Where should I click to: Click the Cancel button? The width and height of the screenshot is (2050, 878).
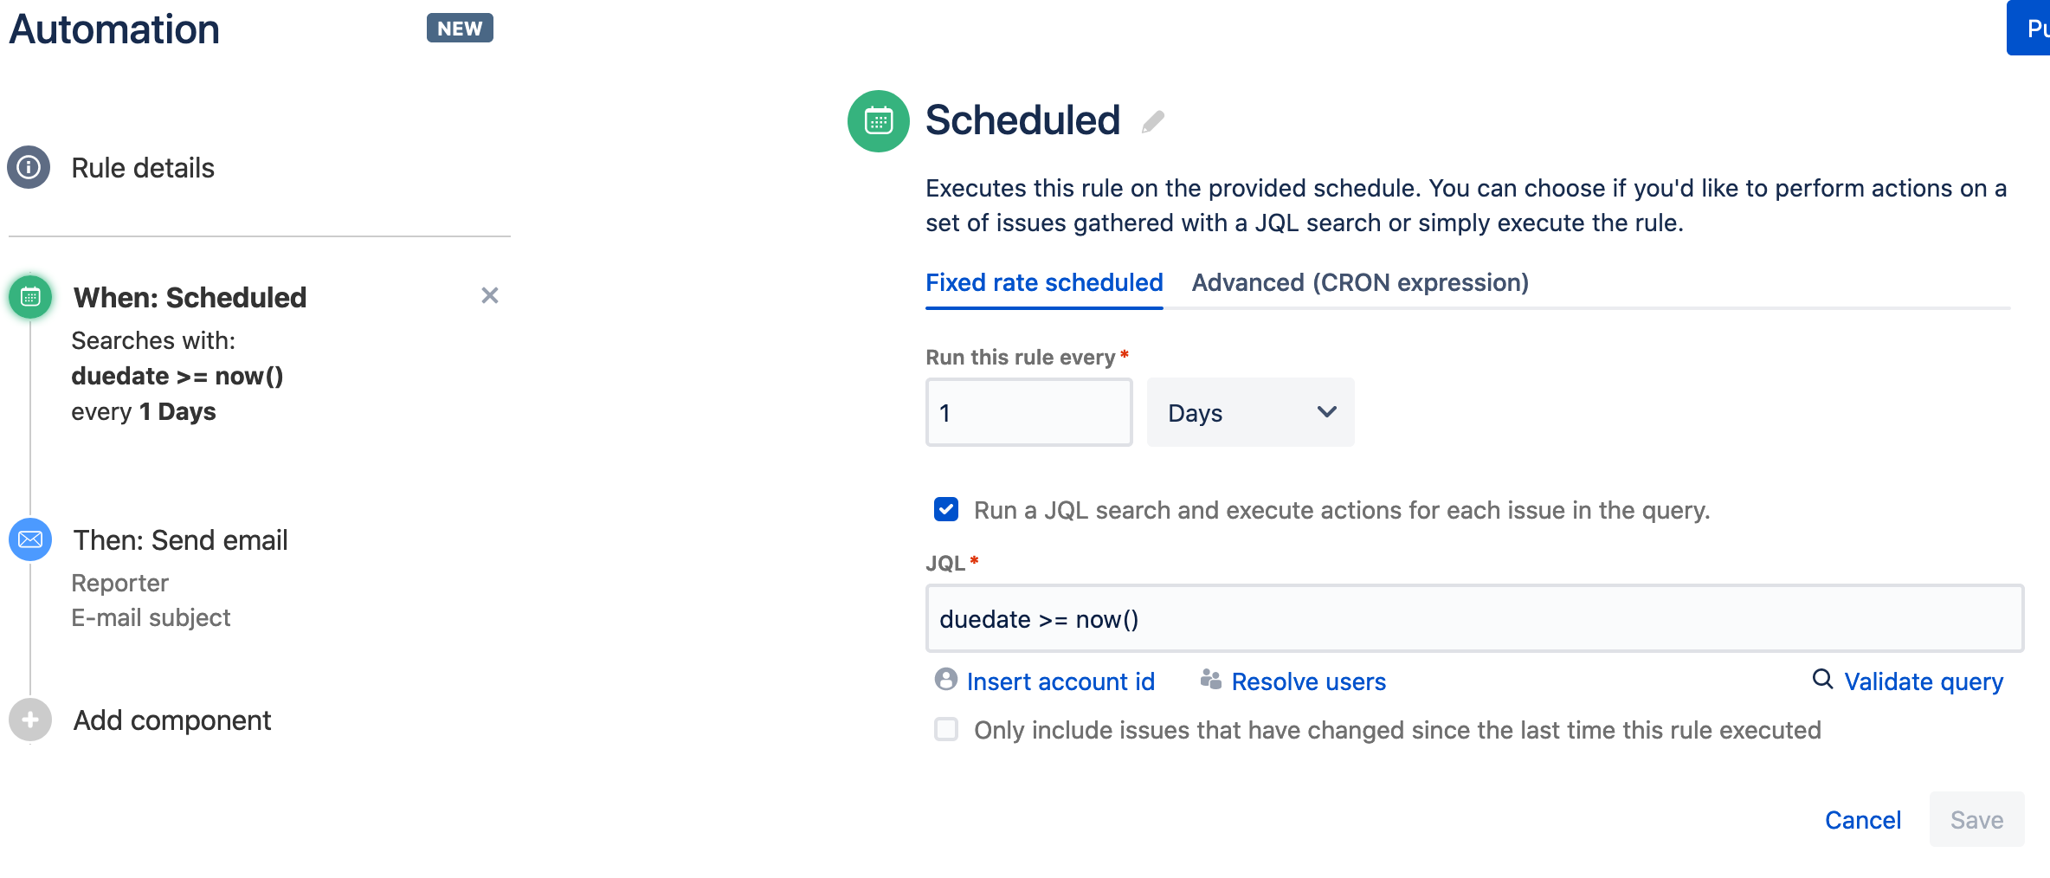click(1863, 820)
